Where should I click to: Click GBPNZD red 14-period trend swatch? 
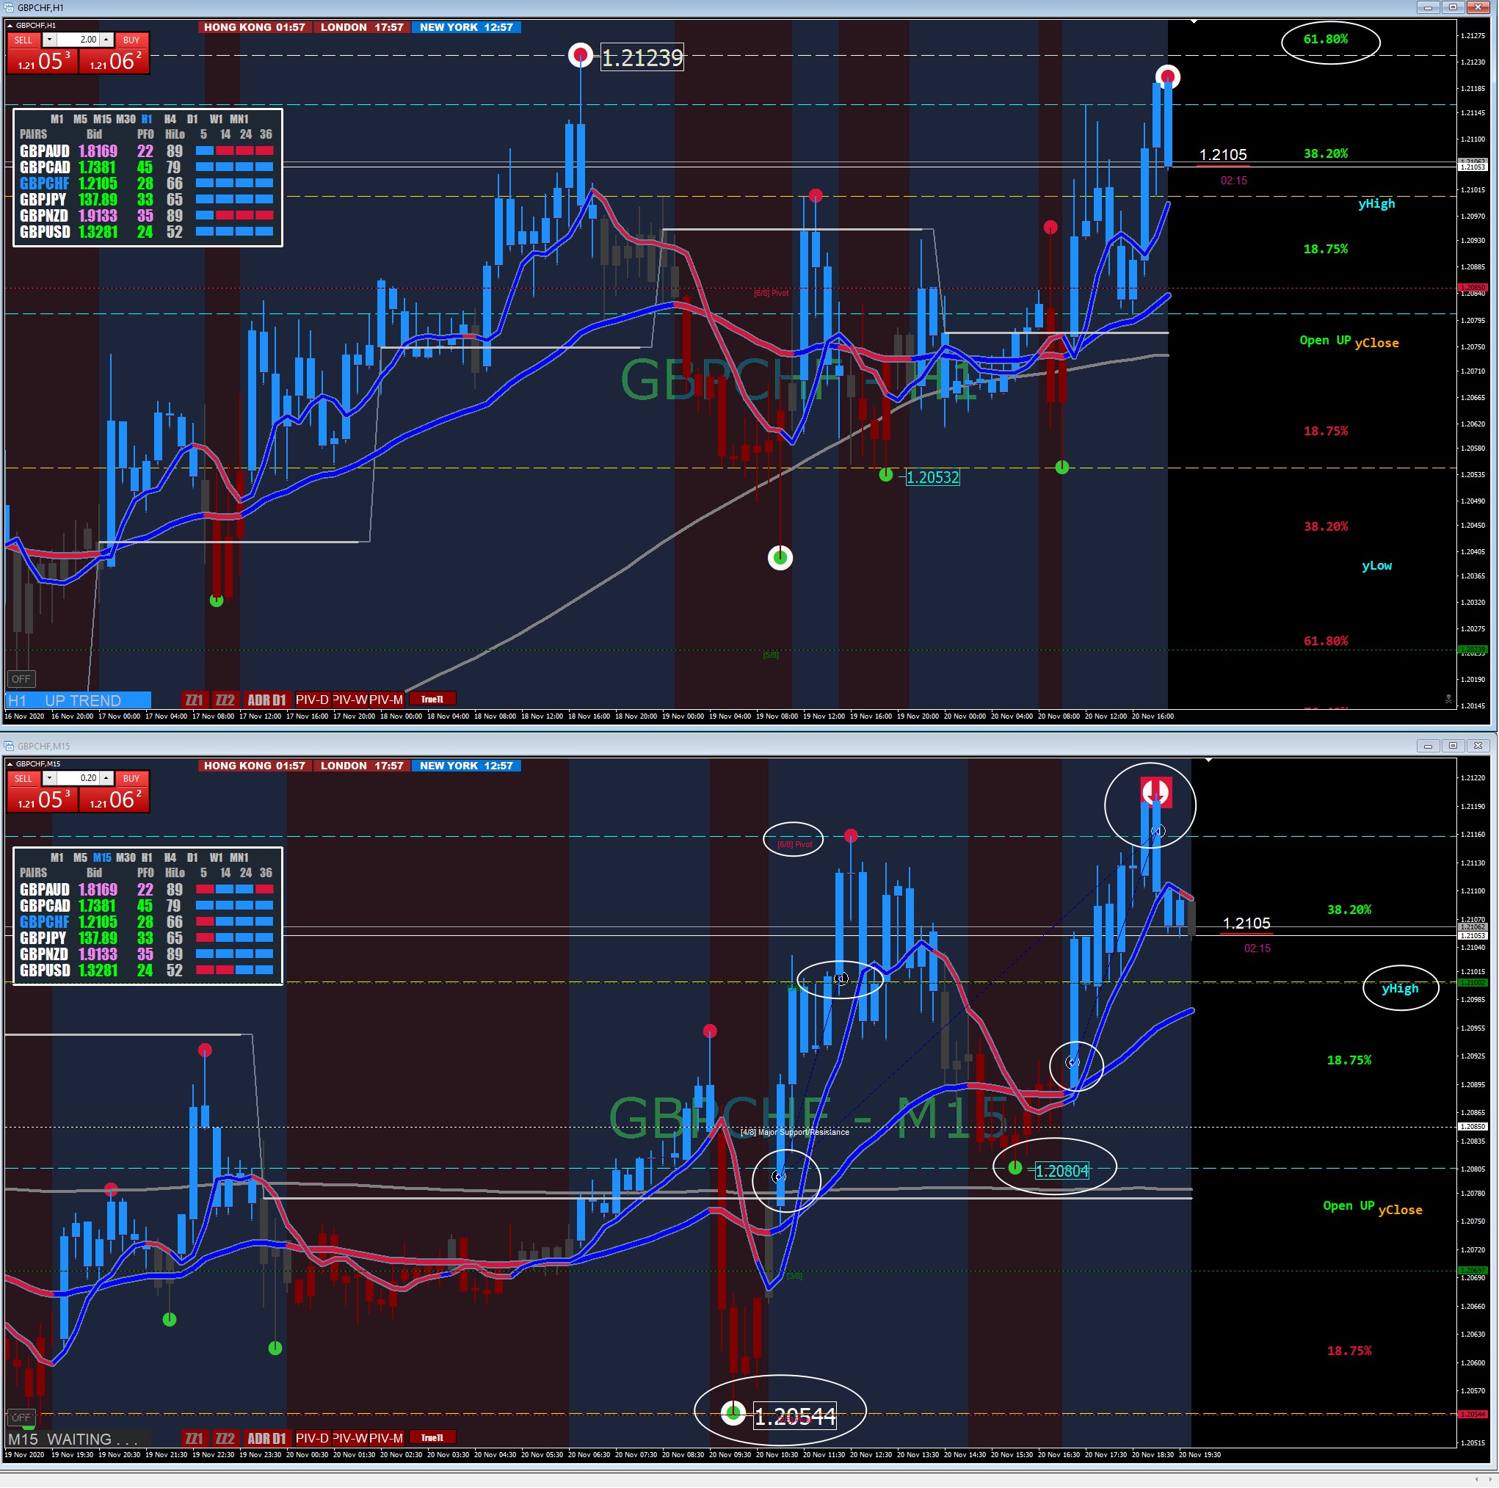[x=224, y=216]
